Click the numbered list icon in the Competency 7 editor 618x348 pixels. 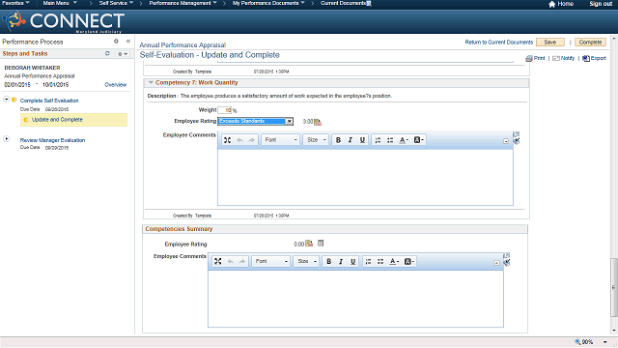tap(378, 140)
